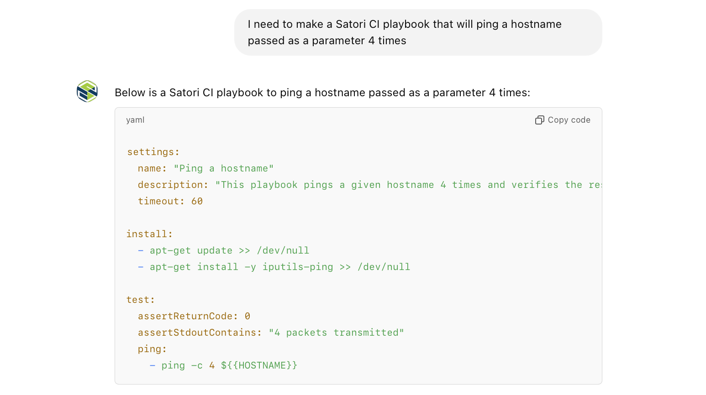Click the ${{HOSTNAME}} parameter placeholder

[x=259, y=365]
